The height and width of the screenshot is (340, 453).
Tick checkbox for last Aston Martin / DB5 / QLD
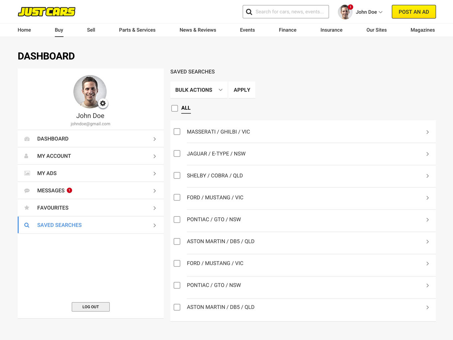tap(177, 307)
